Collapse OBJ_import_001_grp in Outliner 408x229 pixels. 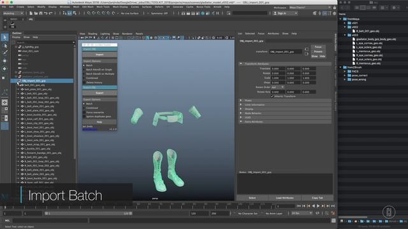click(x=16, y=81)
